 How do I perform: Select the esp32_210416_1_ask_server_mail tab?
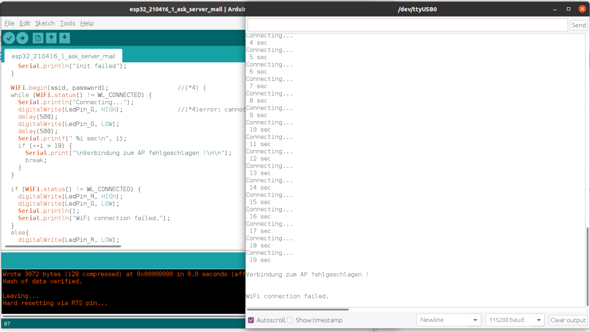(63, 56)
